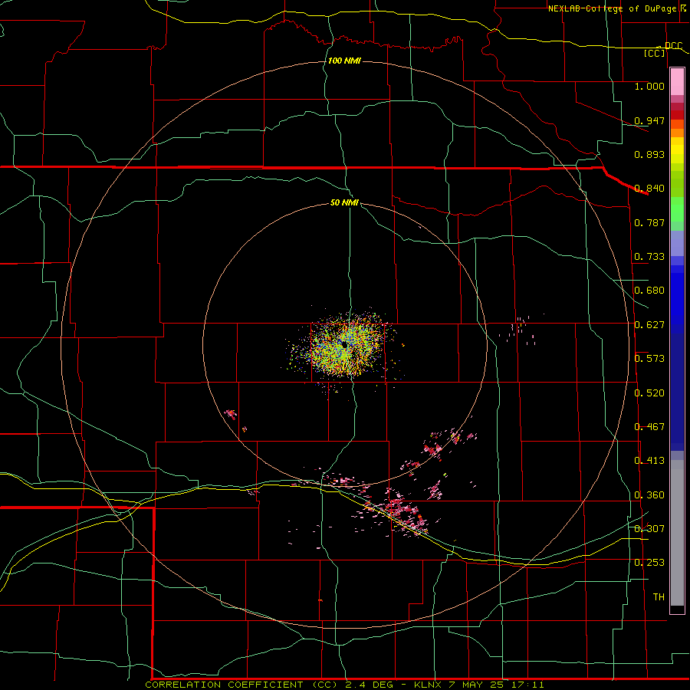Click the 0.733 legend value
690x690 pixels.
pos(649,257)
